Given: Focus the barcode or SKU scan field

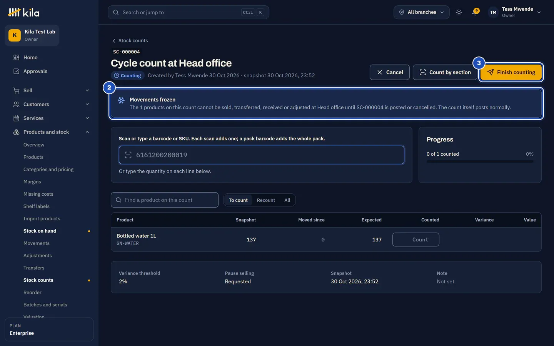Looking at the screenshot, I should (x=262, y=155).
